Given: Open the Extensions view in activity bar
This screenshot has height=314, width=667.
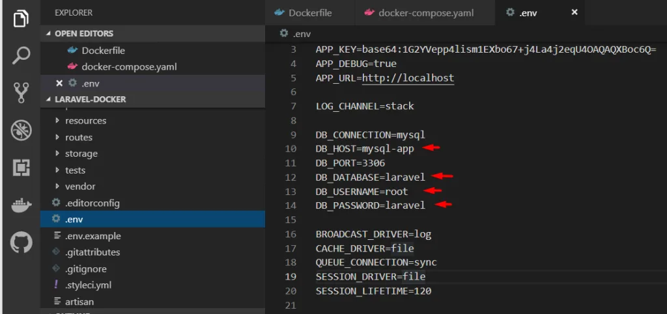Looking at the screenshot, I should 21,168.
